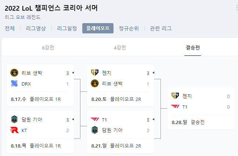The width and height of the screenshot is (238, 156).
Task: Select the 결승전 bracket tab
Action: (x=192, y=48)
